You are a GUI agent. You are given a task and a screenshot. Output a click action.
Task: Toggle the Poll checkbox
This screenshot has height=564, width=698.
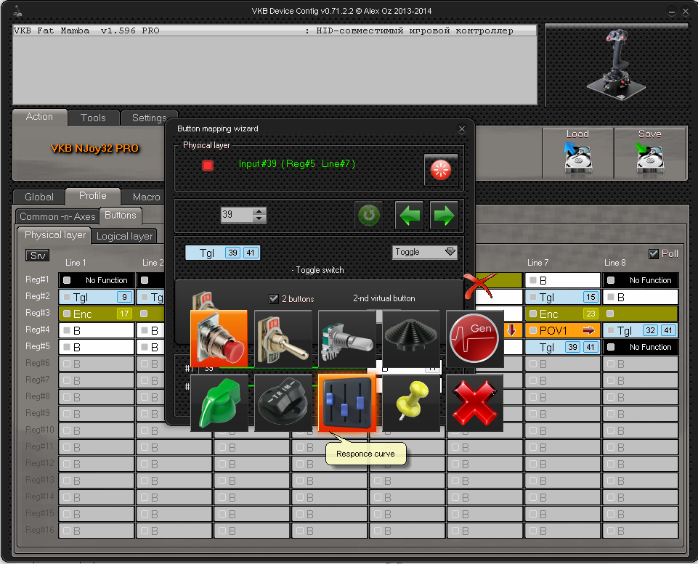tap(654, 254)
